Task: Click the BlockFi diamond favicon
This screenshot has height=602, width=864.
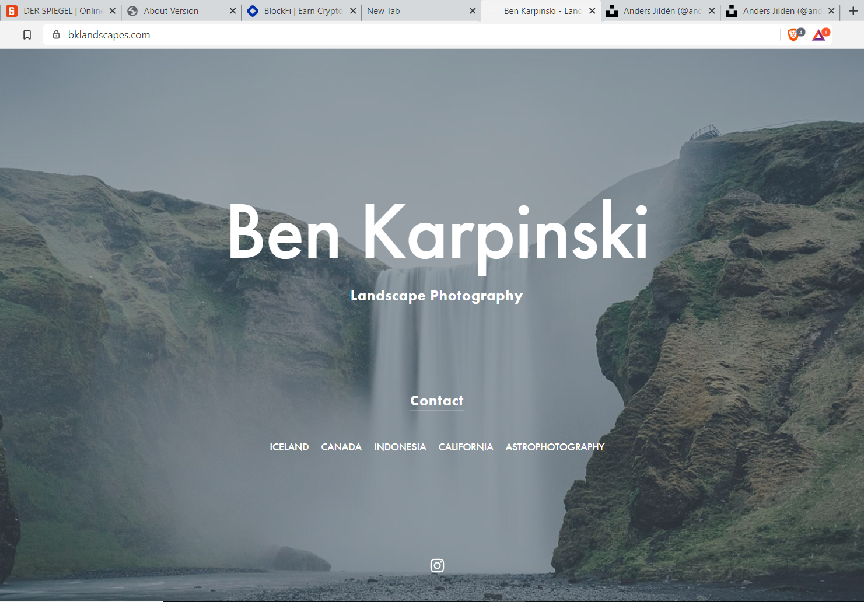Action: pos(253,10)
